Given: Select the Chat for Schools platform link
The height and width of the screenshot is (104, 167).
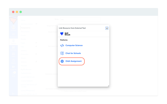Looking at the screenshot, I should [x=73, y=53].
